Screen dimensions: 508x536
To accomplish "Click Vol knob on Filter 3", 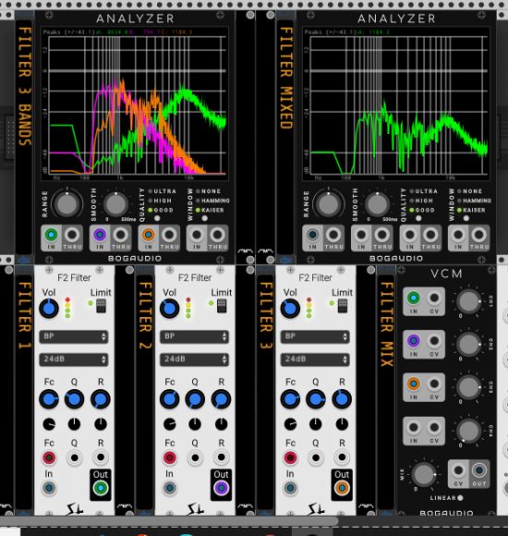I will [x=290, y=309].
